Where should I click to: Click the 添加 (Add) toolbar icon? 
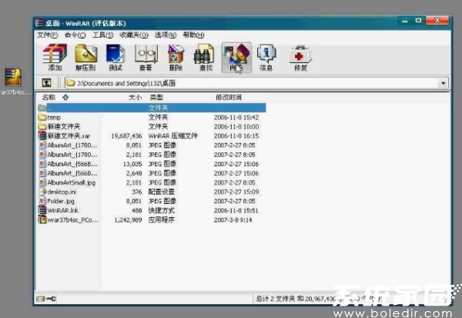55,58
